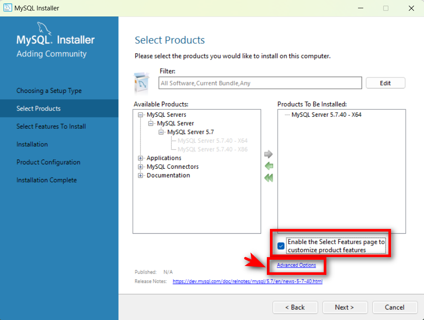Select MySQL Server 5.7.40 - X64 in Products To Be Installed

(326, 114)
